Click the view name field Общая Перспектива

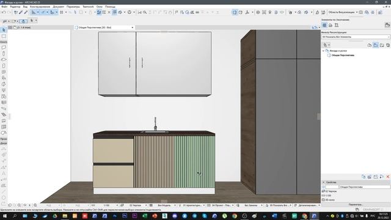pos(364,187)
